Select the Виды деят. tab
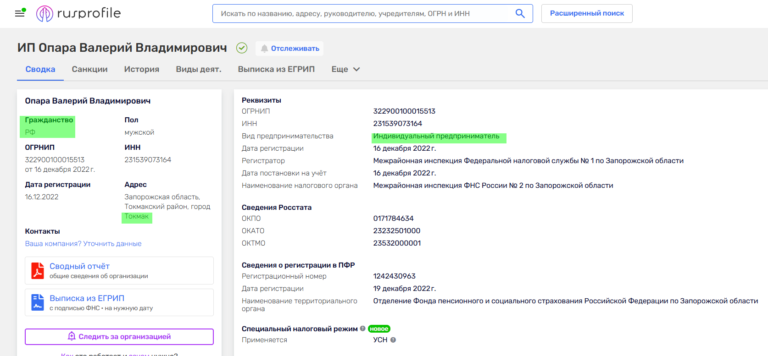This screenshot has height=356, width=768. (x=198, y=69)
